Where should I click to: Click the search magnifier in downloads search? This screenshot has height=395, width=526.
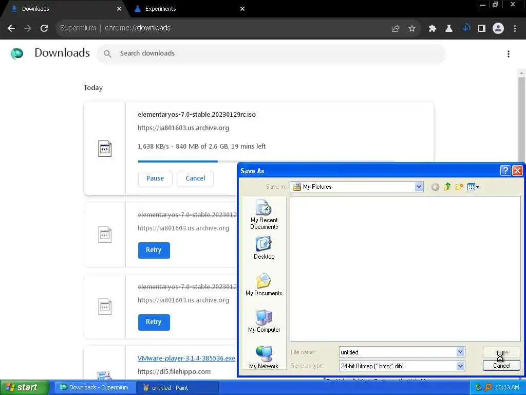click(x=107, y=53)
